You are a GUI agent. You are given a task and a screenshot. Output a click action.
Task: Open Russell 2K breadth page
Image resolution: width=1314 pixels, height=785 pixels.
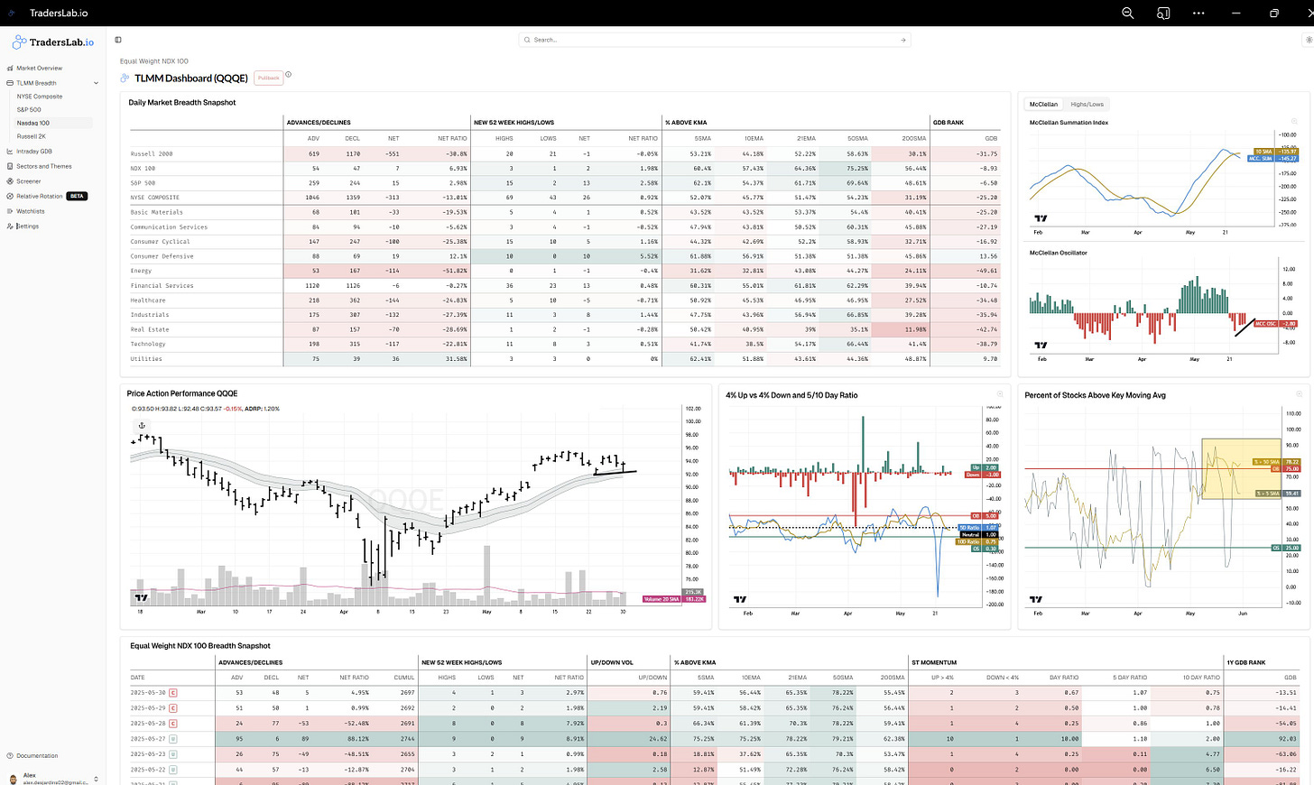[x=32, y=136]
